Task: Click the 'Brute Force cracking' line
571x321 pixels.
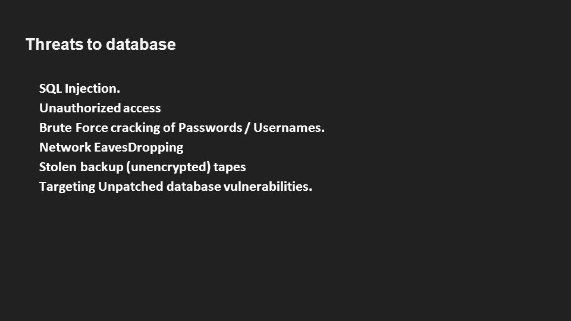Action: [x=182, y=128]
